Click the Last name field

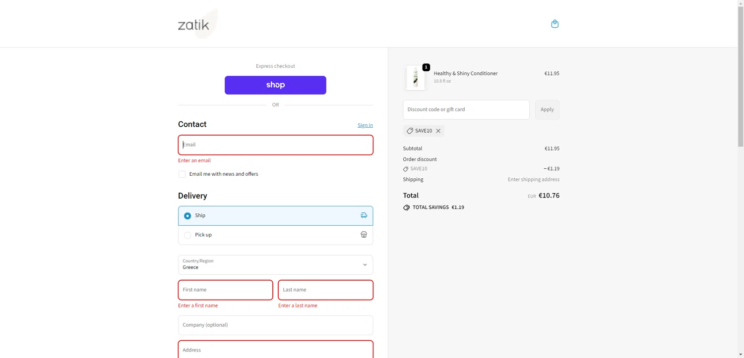325,290
